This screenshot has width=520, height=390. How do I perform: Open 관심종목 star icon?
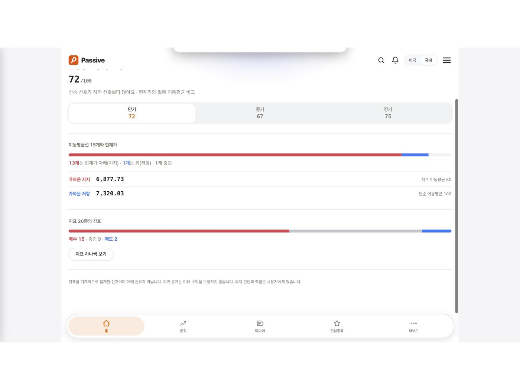click(337, 323)
